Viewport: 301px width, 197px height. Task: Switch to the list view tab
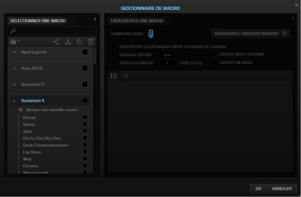pyautogui.click(x=114, y=76)
